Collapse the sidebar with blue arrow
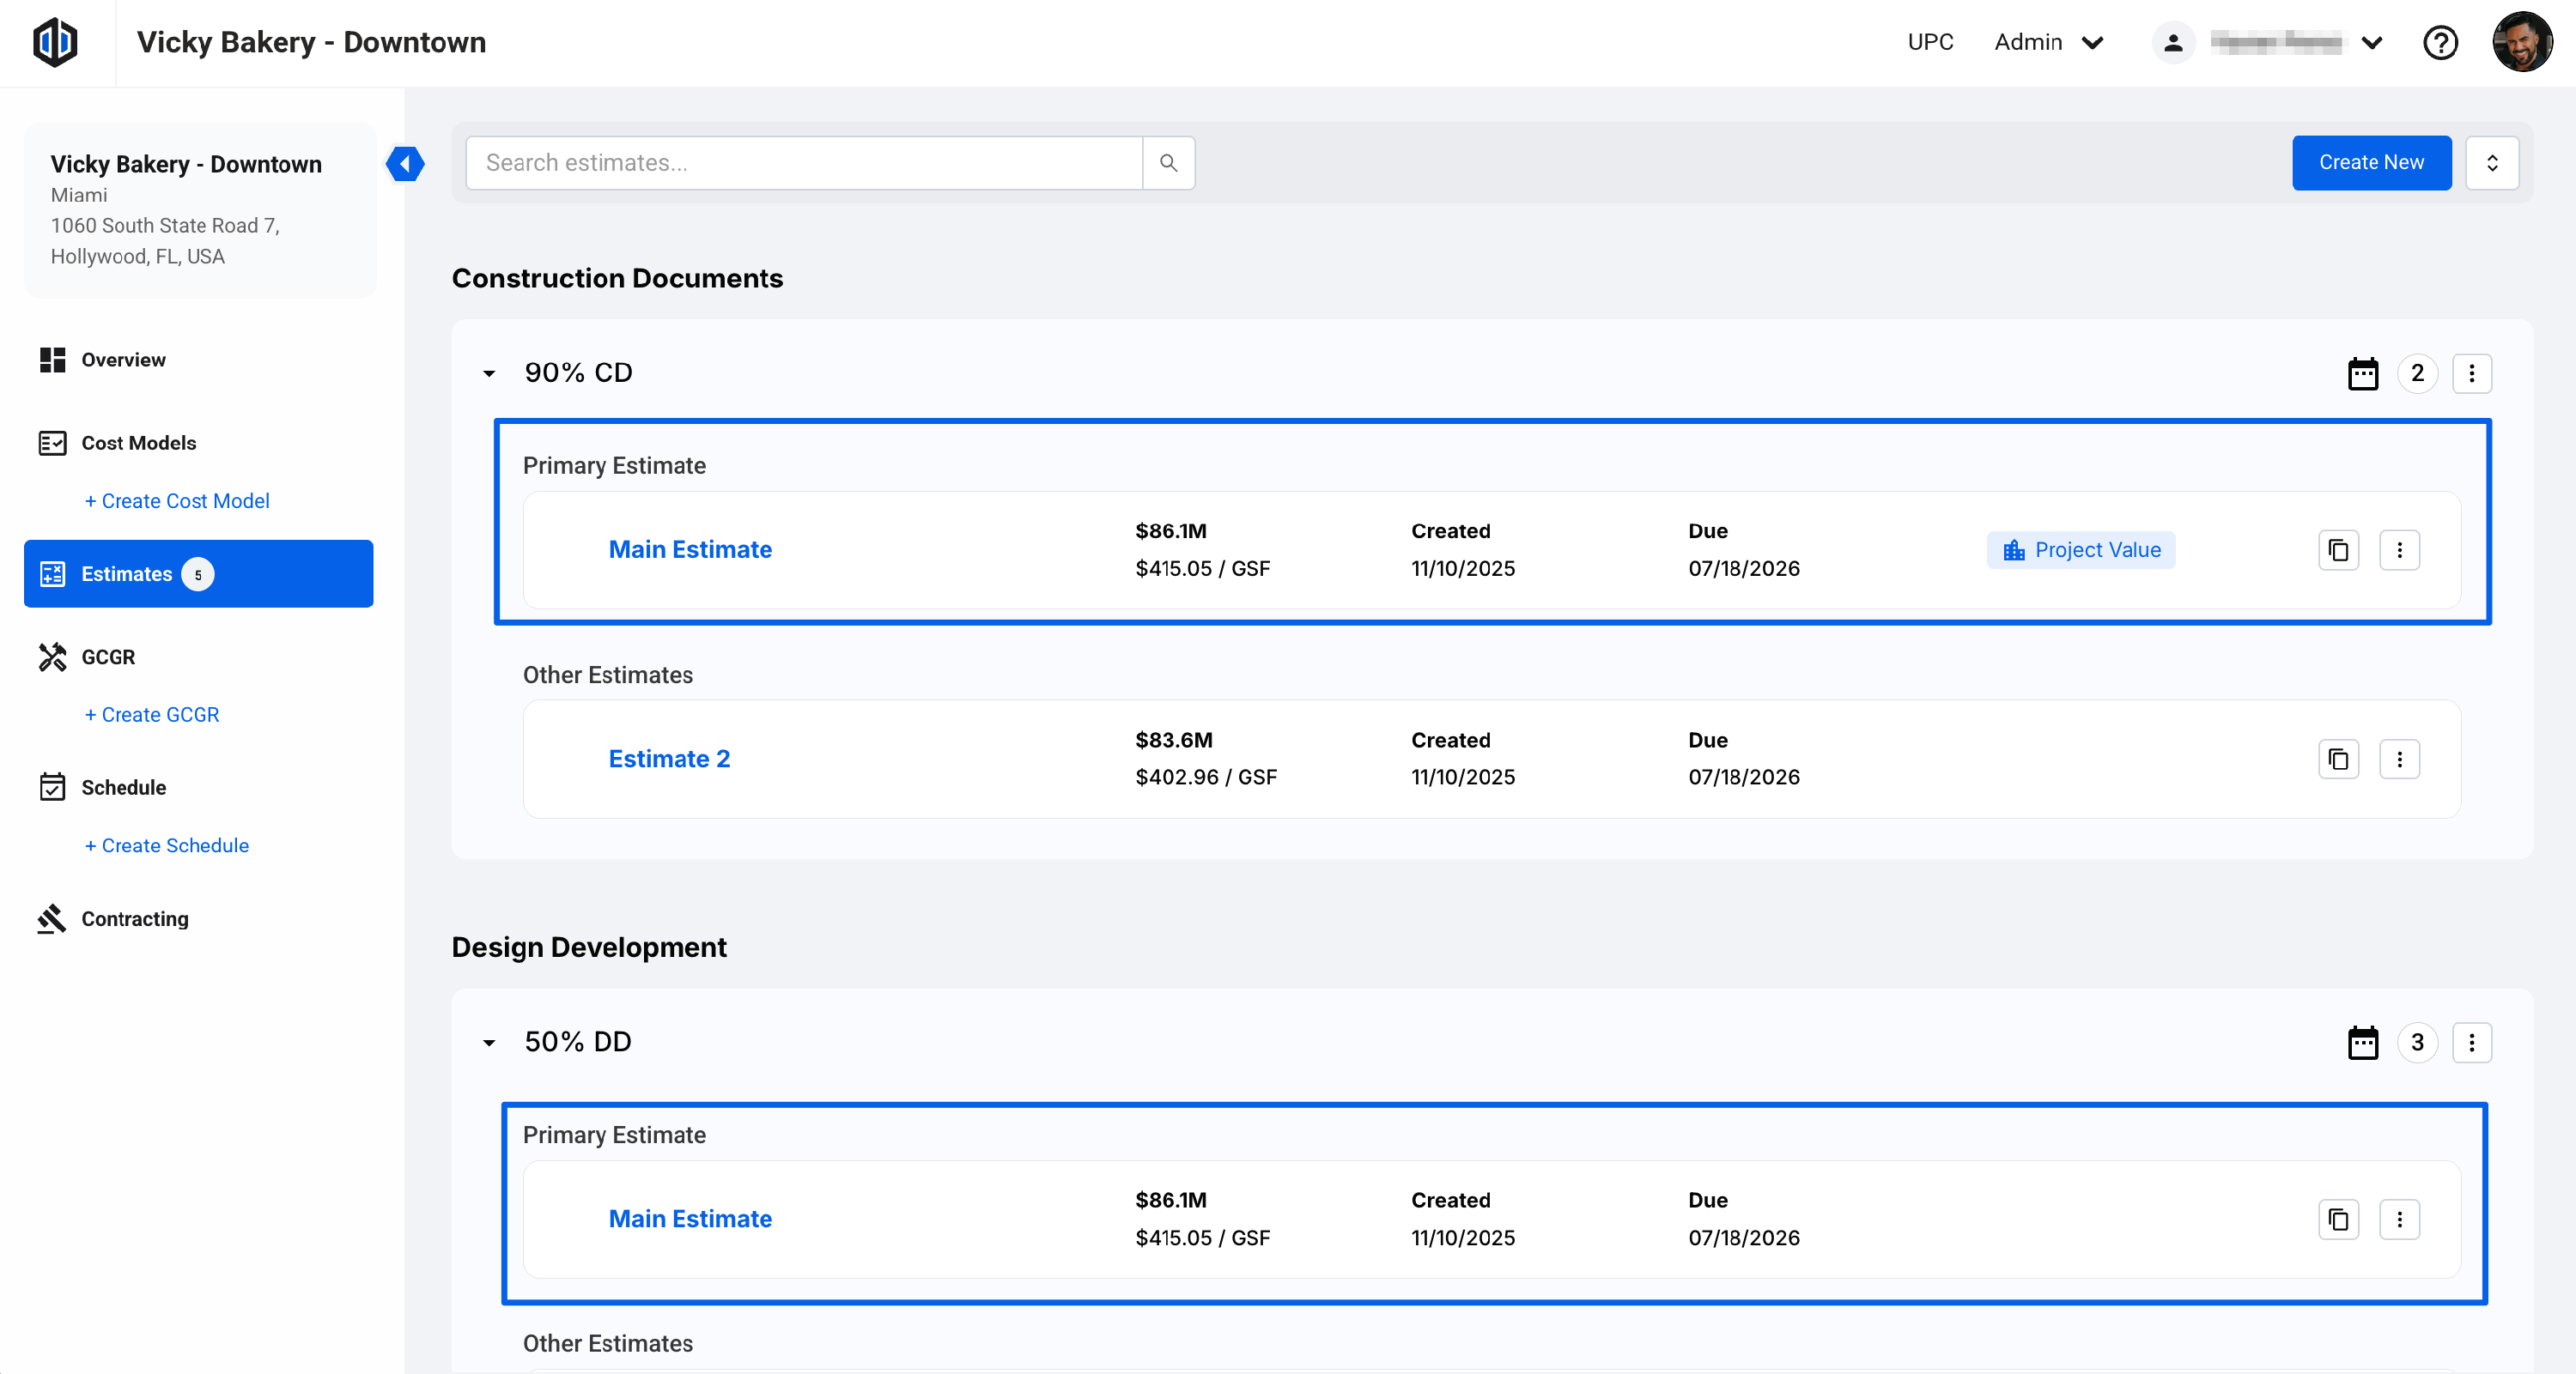Screen dimensions: 2576x1374 click(405, 164)
